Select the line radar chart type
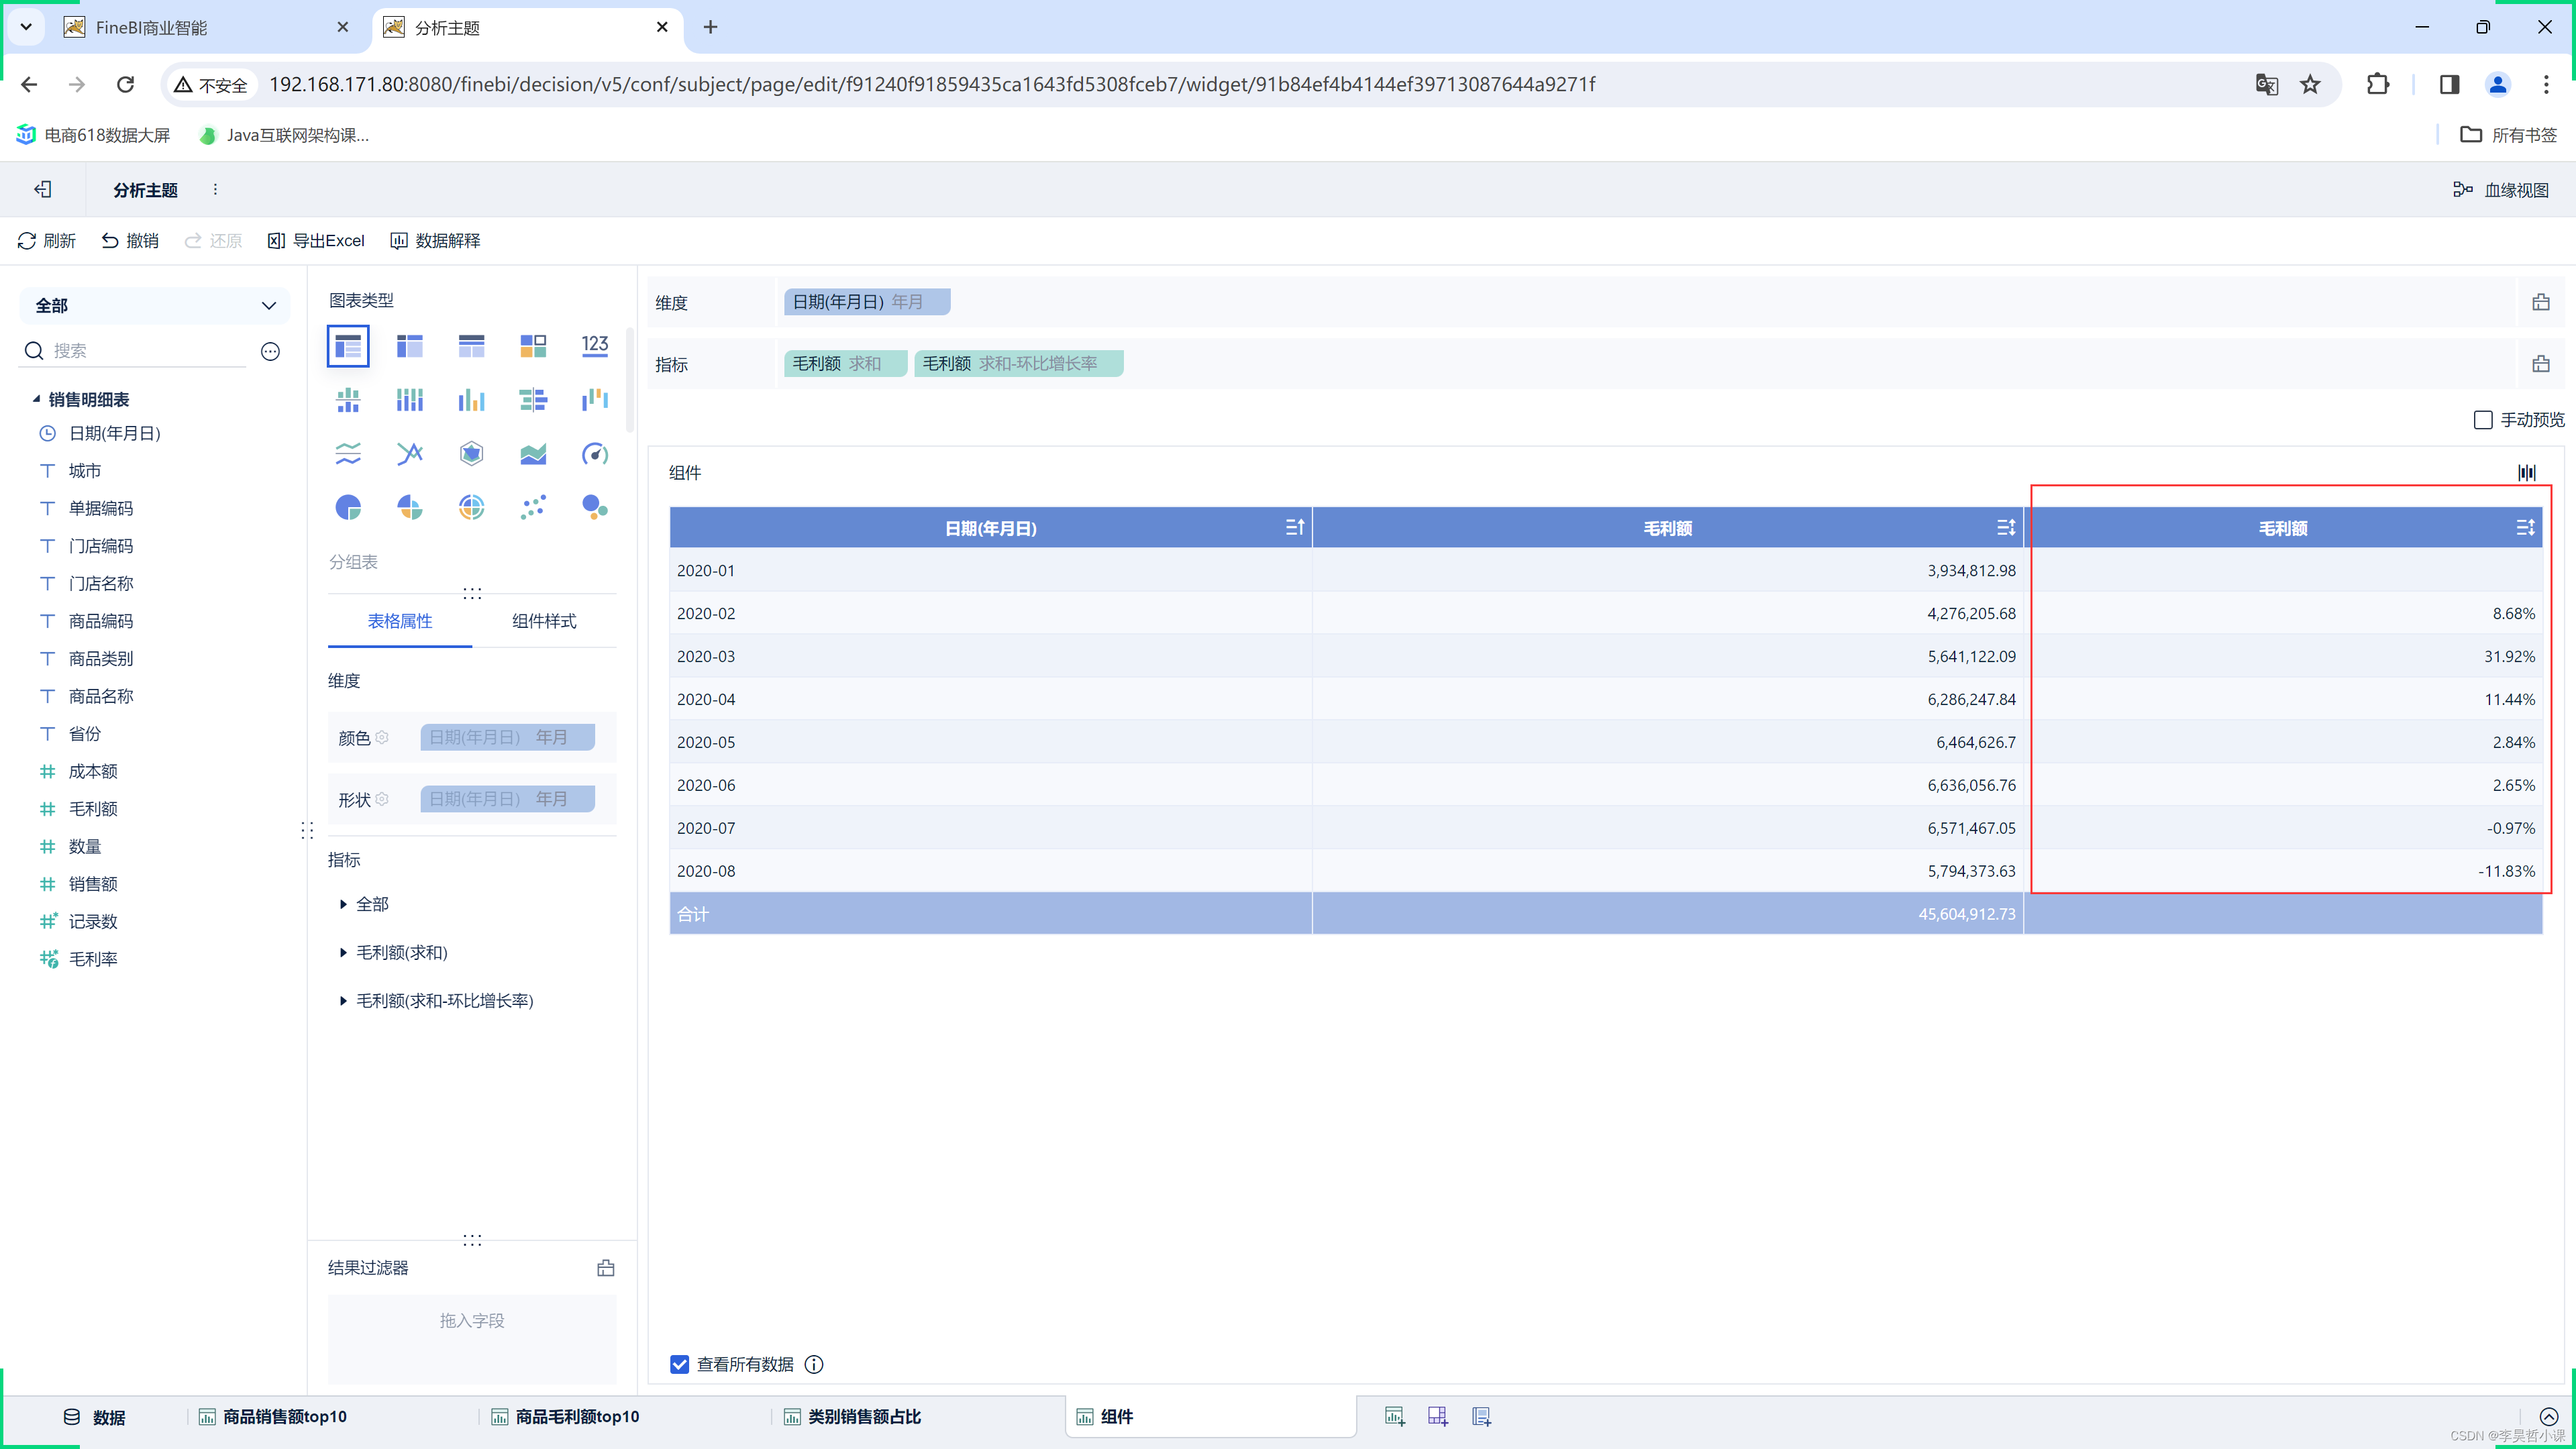The width and height of the screenshot is (2576, 1449). [x=410, y=454]
